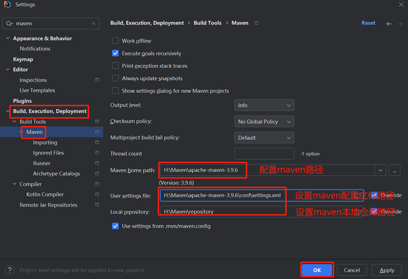The image size is (408, 279).
Task: Toggle Use settings from .mvn/maven.config
Action: [x=115, y=226]
